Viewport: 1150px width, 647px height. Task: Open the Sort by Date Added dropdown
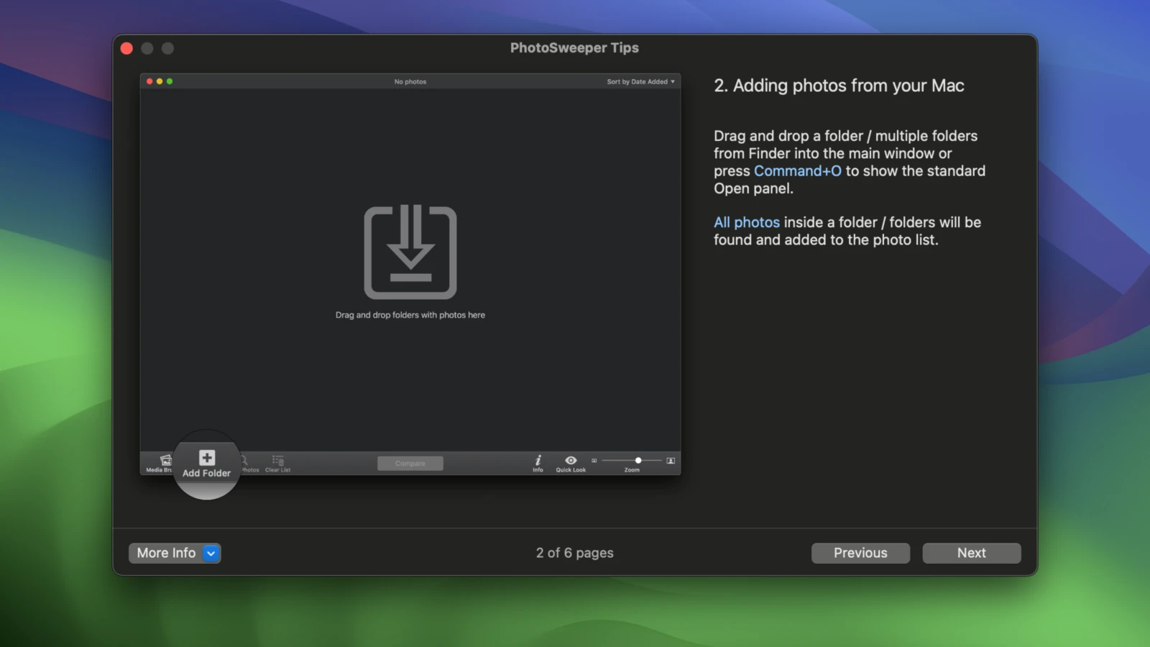639,81
